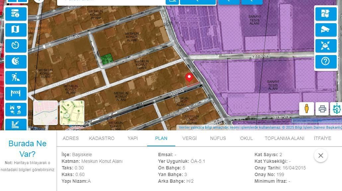Image resolution: width=342 pixels, height=191 pixels.
Task: Click the red location marker pin
Action: click(x=189, y=78)
